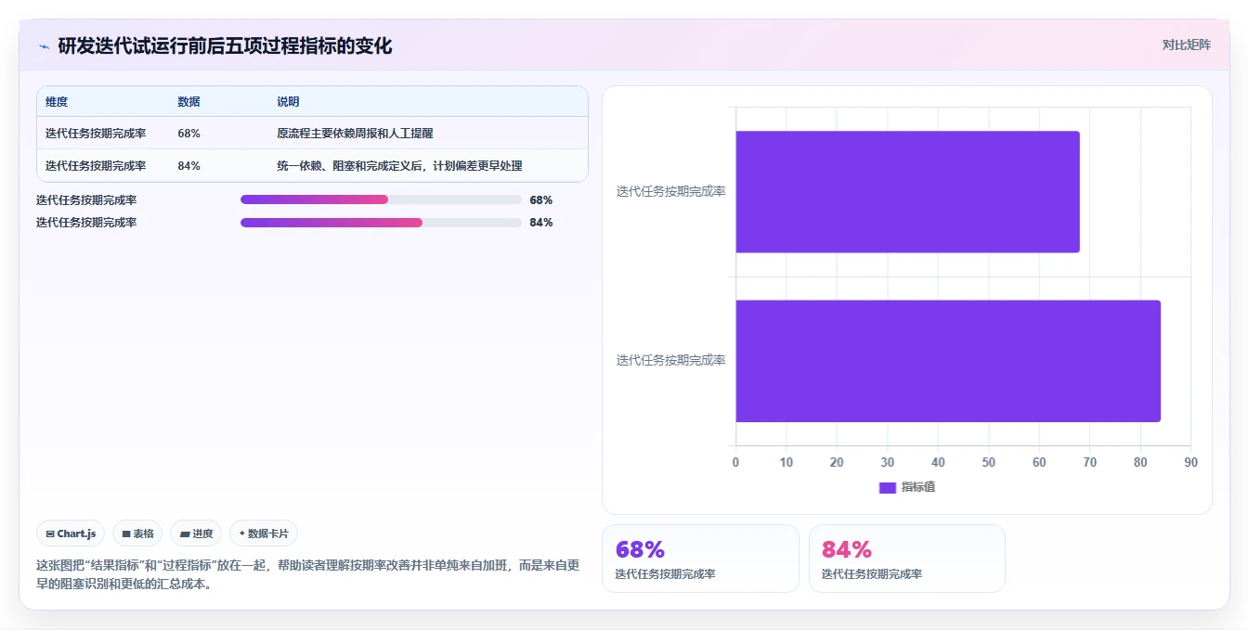Click the 迭代任务按期完成率 cell in the 84% table row
1249x630 pixels.
pyautogui.click(x=96, y=166)
